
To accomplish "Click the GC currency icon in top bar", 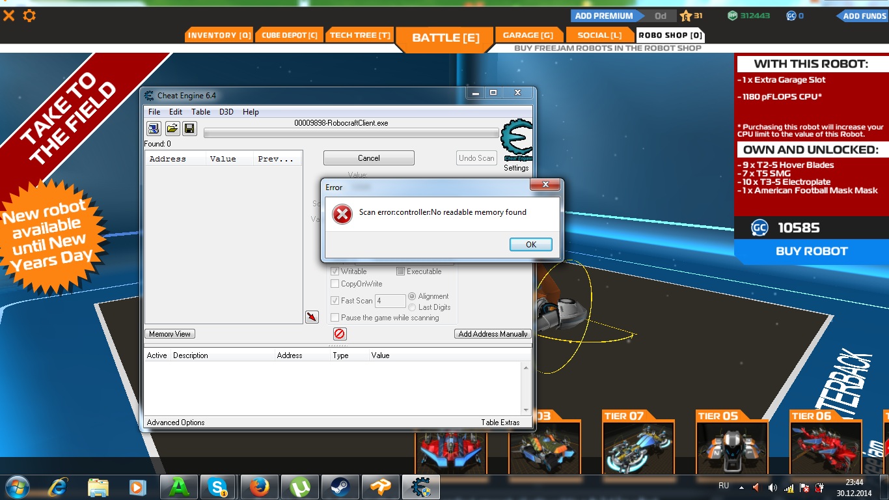I will click(791, 16).
